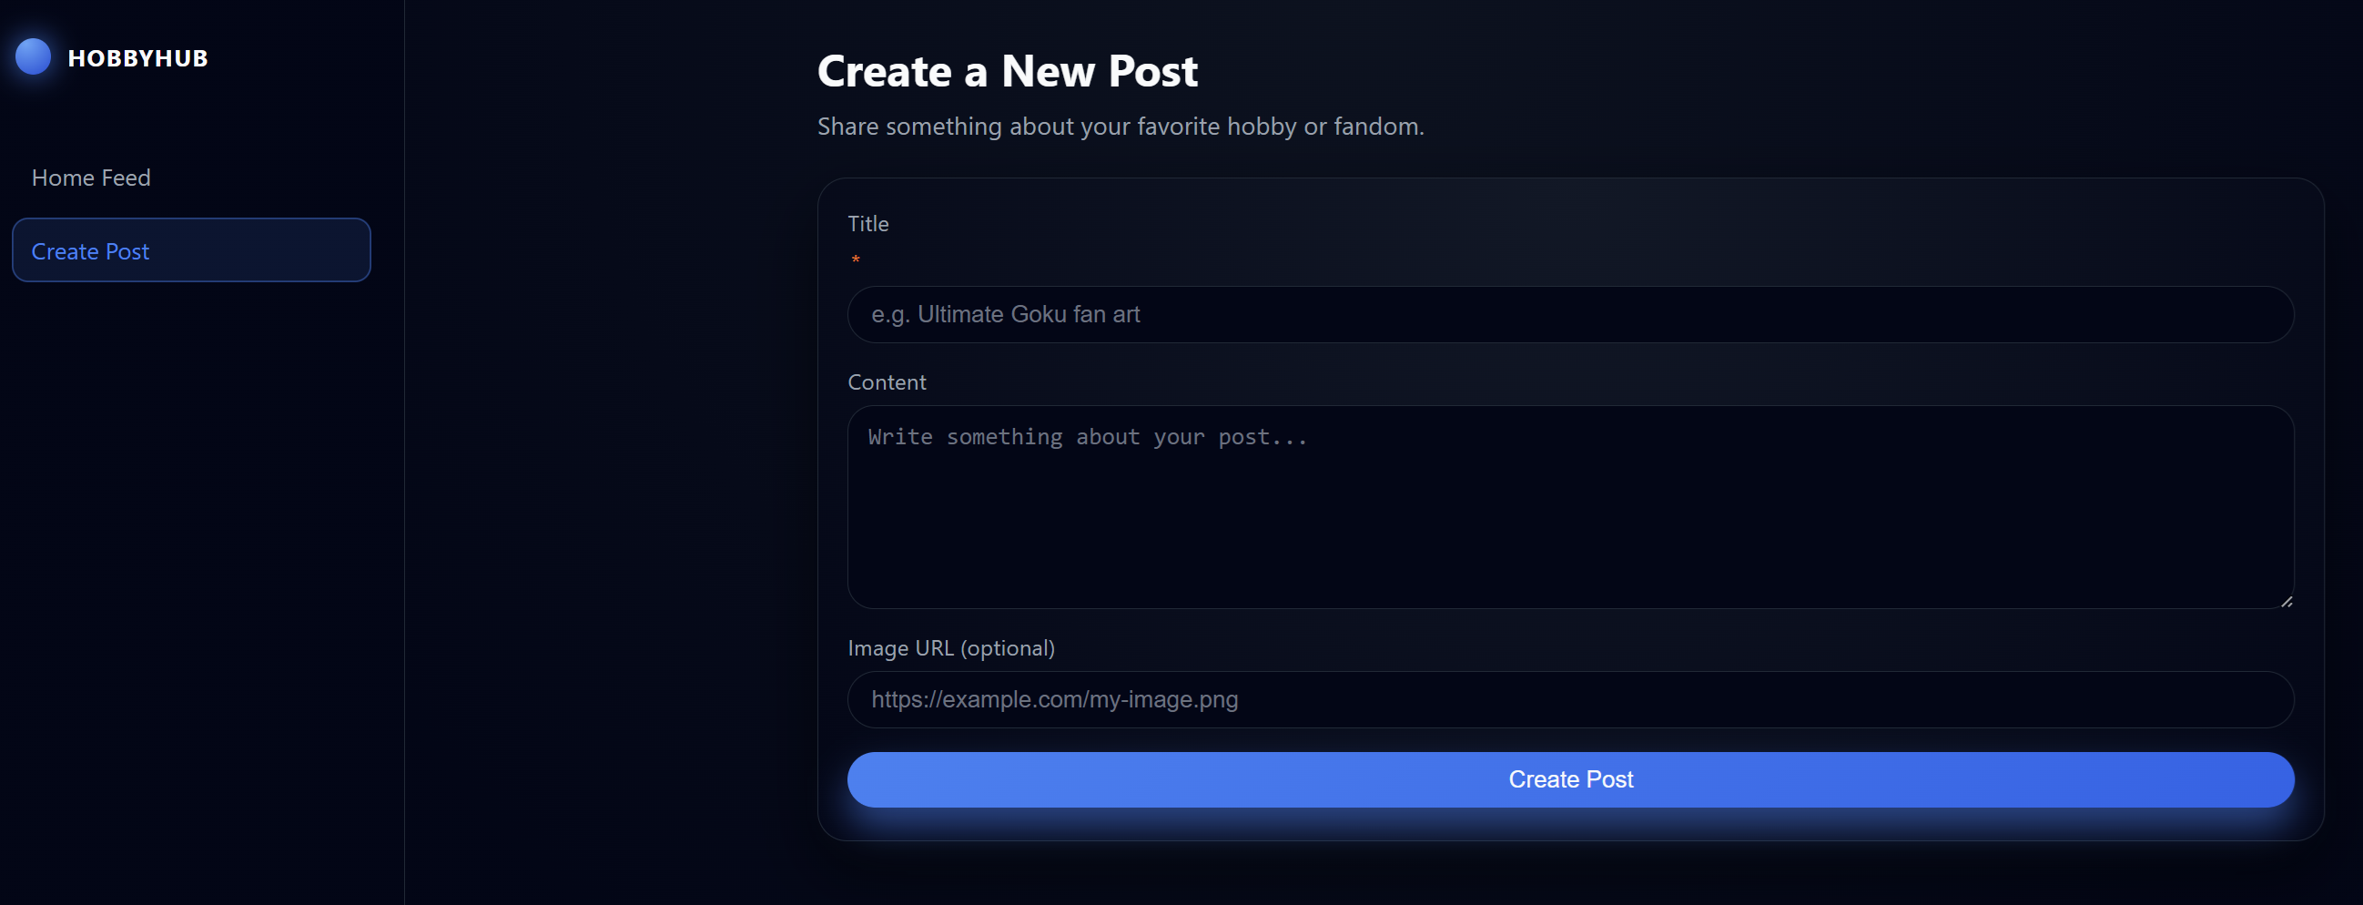Open the Home Feed section
2363x905 pixels.
91,178
